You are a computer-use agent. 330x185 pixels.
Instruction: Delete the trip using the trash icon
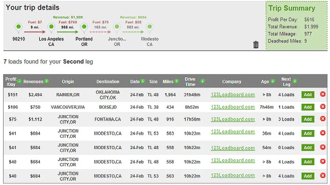(x=256, y=45)
